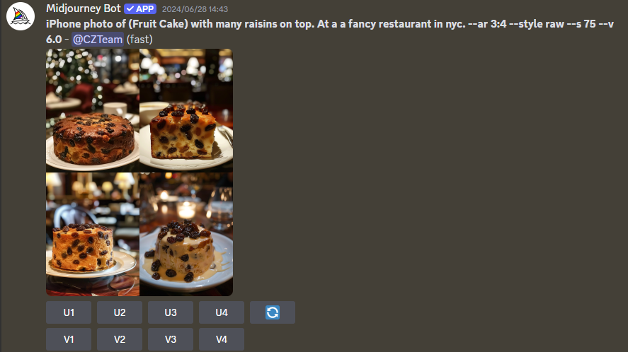Create variations of image one with V1
This screenshot has width=628, height=352.
pos(69,339)
